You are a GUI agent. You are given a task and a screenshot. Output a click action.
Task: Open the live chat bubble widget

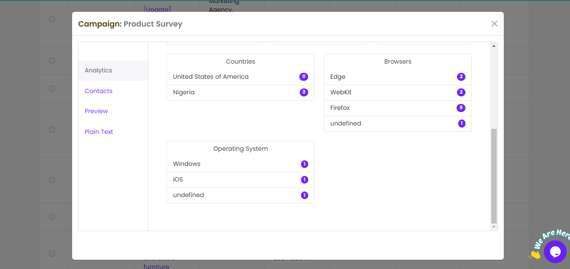coord(555,252)
